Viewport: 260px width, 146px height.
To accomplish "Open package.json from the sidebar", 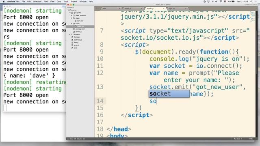I will pyautogui.click(x=80, y=29).
